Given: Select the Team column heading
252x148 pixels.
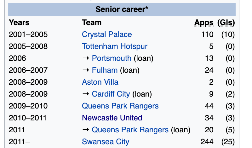Looking at the screenshot, I should pos(92,23).
